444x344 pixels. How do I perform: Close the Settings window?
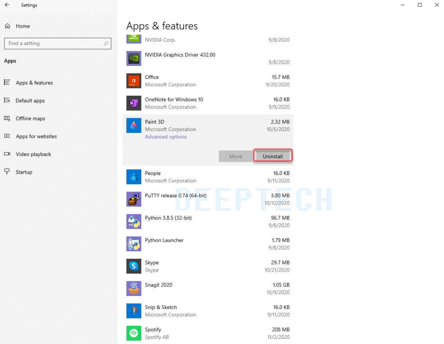tap(437, 5)
